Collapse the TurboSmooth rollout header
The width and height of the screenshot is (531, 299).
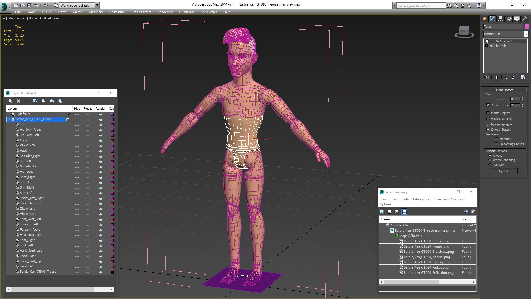tap(504, 90)
